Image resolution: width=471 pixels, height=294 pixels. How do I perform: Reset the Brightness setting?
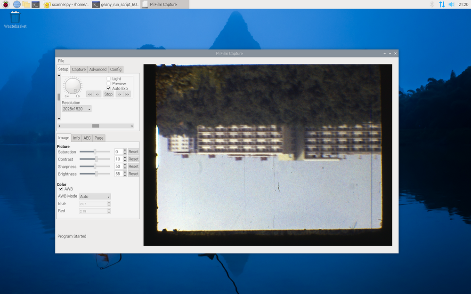tap(133, 174)
